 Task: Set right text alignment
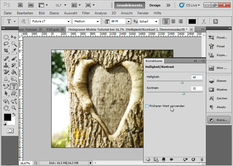coord(181,21)
